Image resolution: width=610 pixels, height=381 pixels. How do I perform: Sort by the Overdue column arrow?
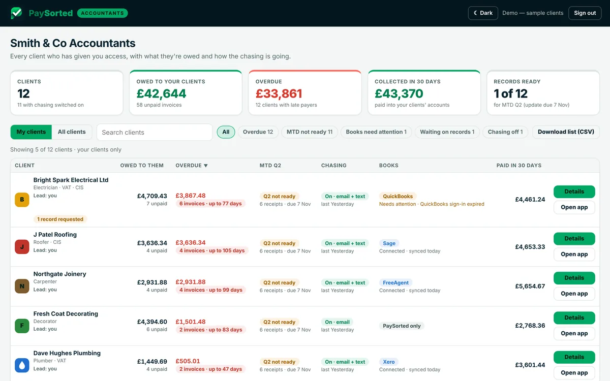pyautogui.click(x=206, y=166)
